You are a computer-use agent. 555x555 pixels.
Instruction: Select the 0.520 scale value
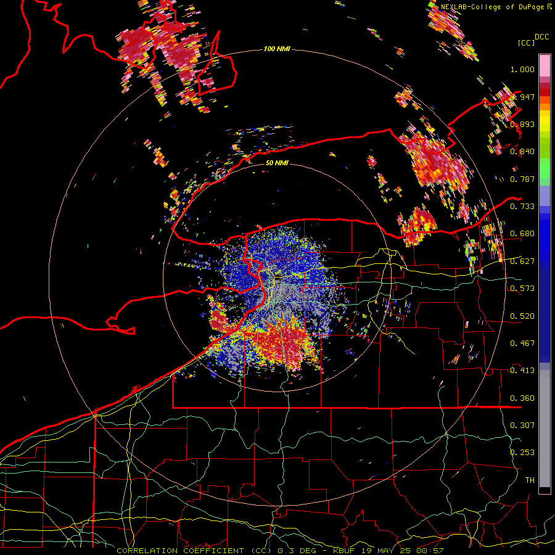click(x=522, y=316)
